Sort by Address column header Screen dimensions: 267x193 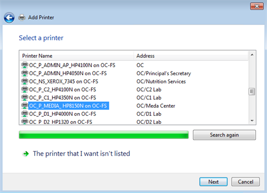191,56
